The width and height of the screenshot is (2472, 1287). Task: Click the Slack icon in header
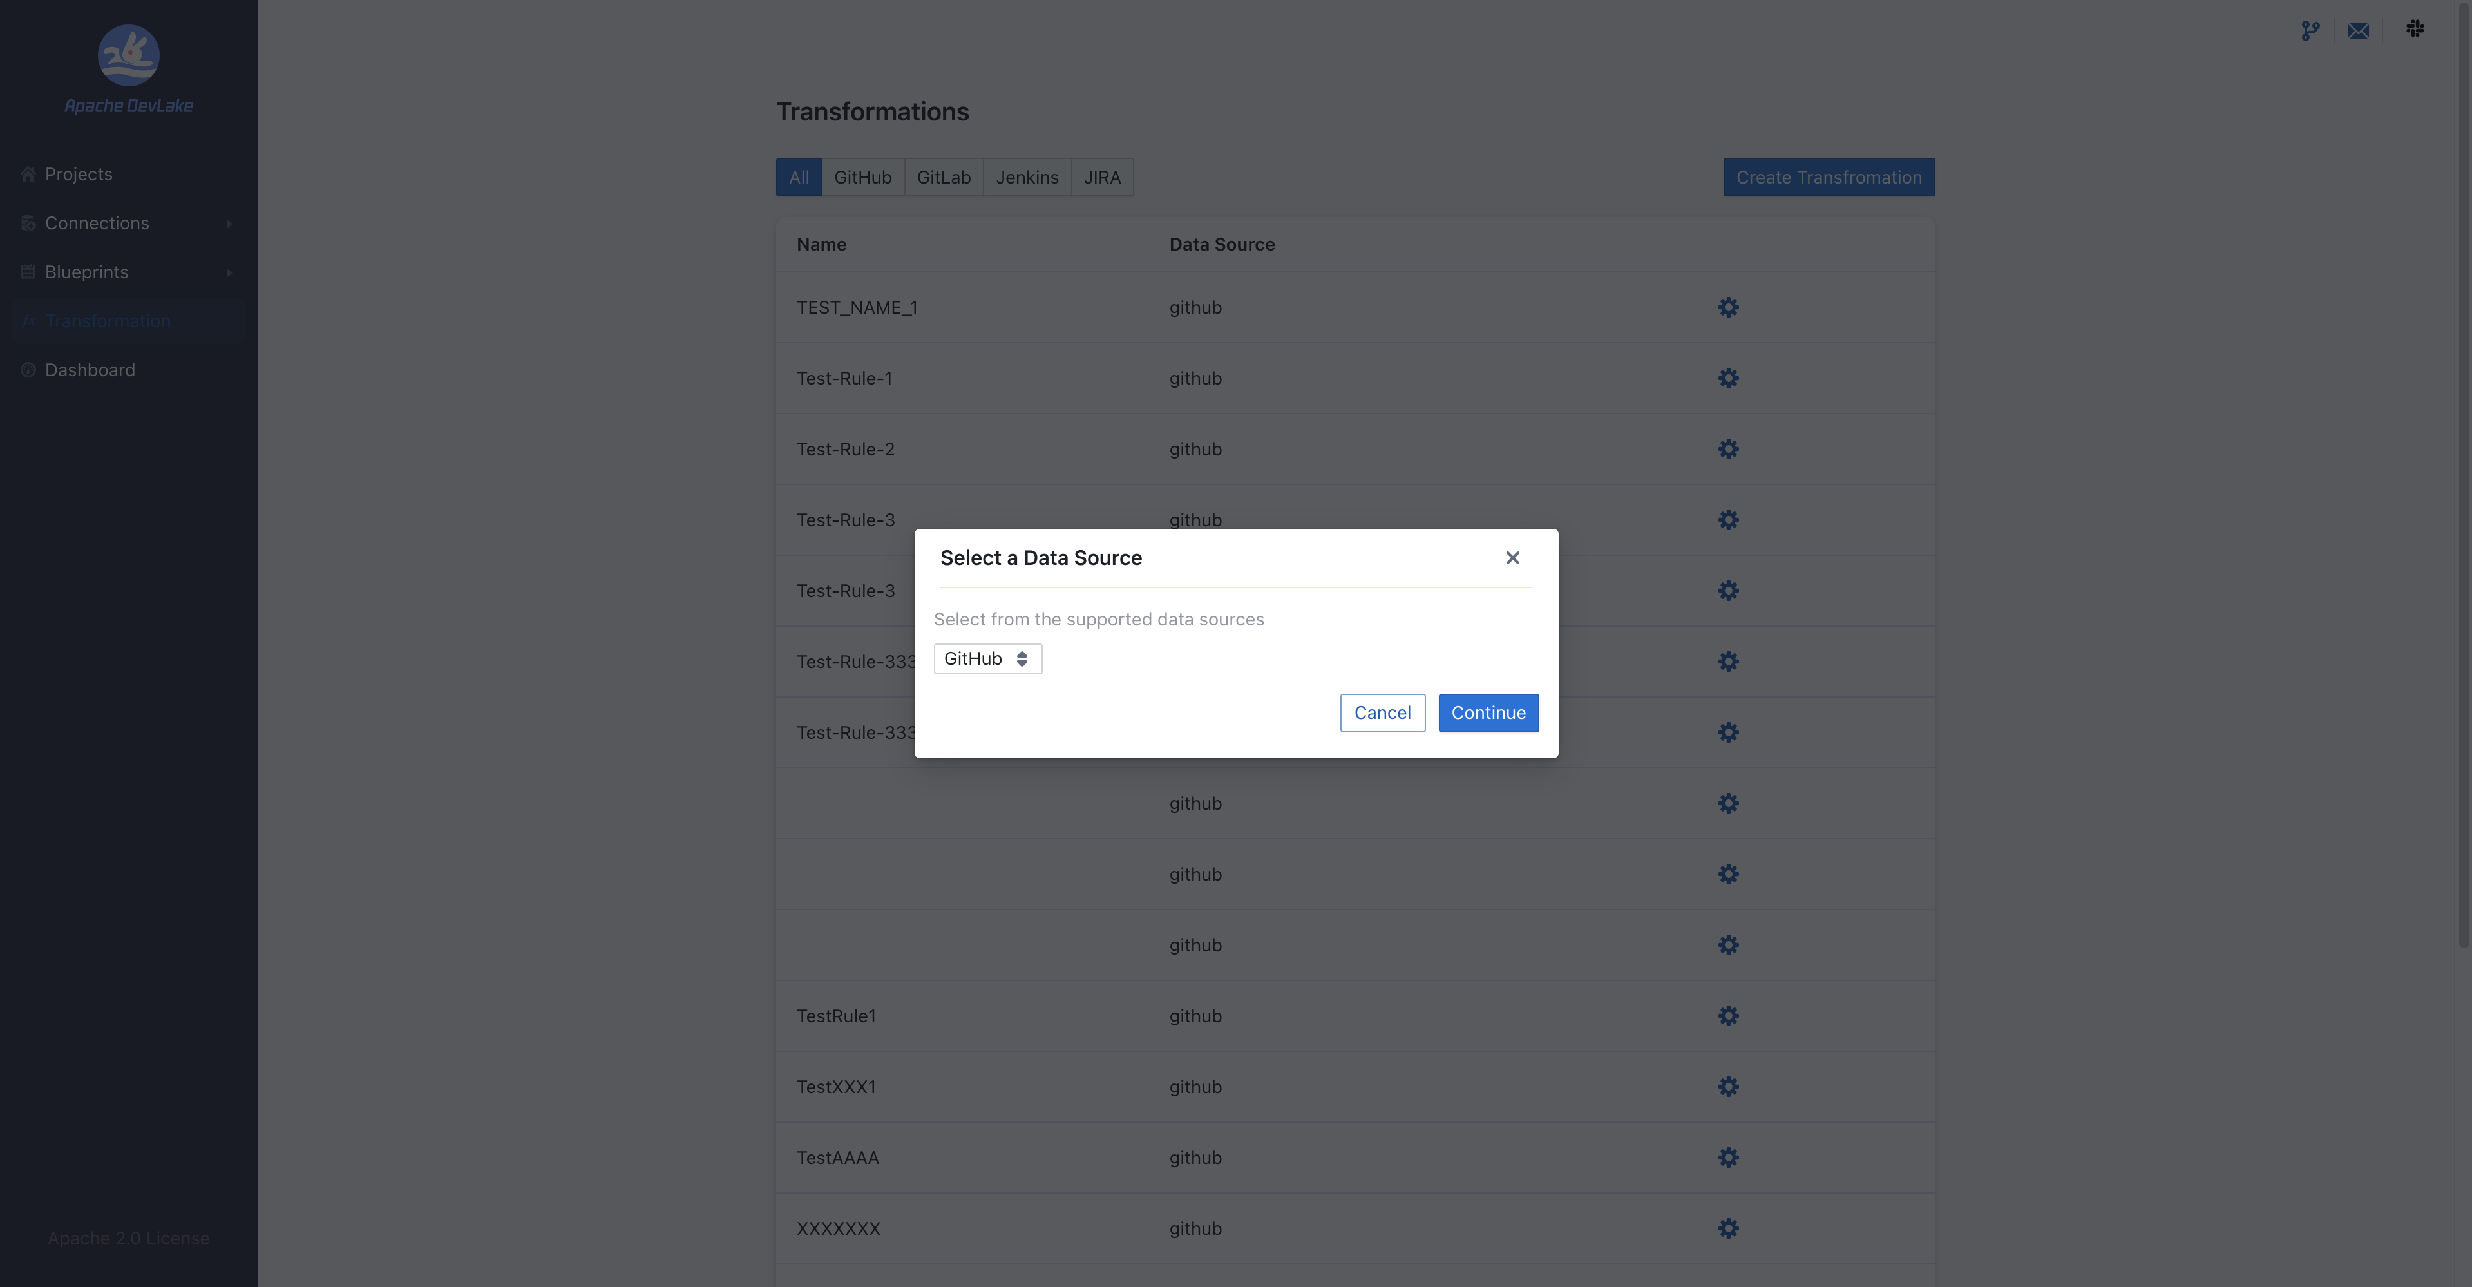(x=2415, y=29)
